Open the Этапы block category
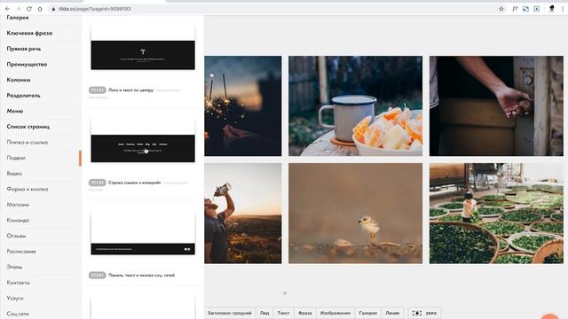Viewport: 568px width, 319px height. (x=14, y=267)
